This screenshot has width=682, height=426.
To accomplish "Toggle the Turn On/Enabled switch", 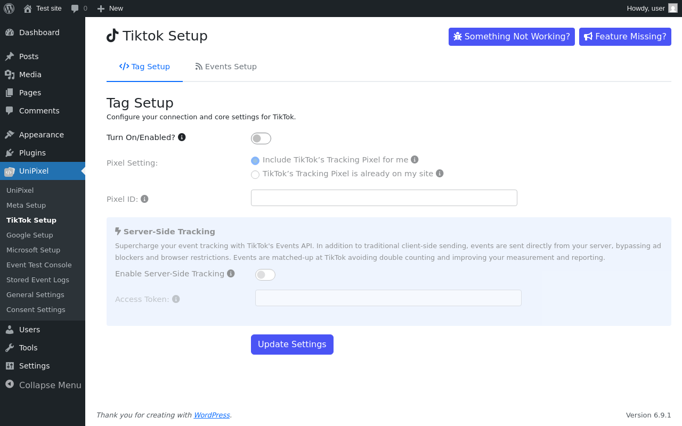I will coord(261,138).
